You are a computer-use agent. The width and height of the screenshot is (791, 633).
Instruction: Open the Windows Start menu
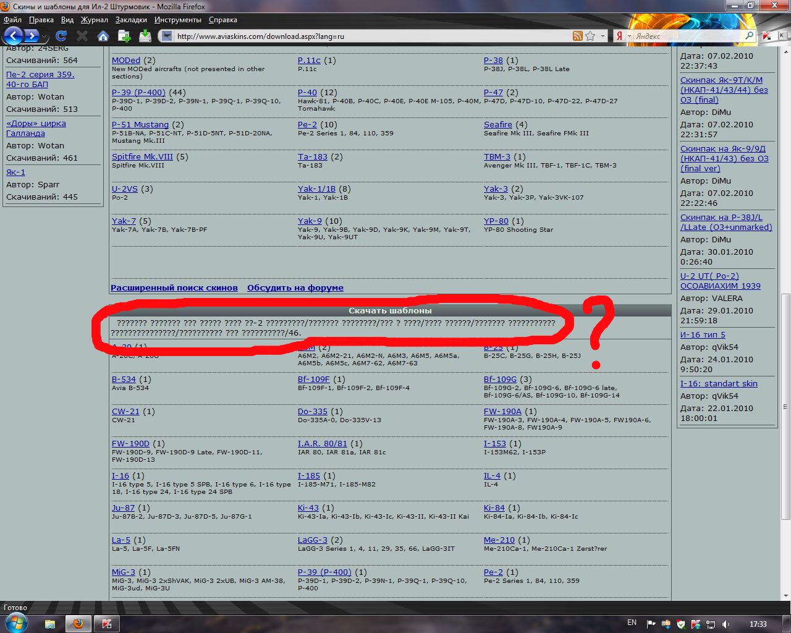click(16, 624)
